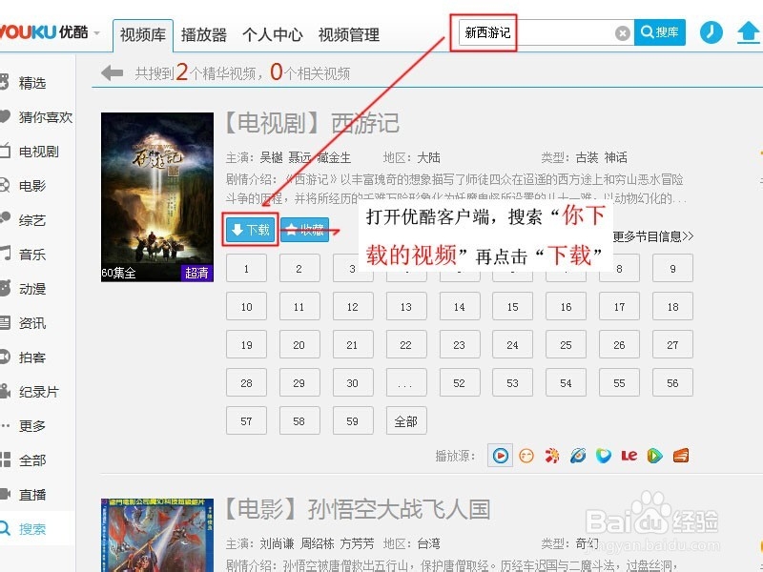Open 【电影】孙悟空大战飞人国 title link
This screenshot has height=572, width=763.
pos(359,510)
